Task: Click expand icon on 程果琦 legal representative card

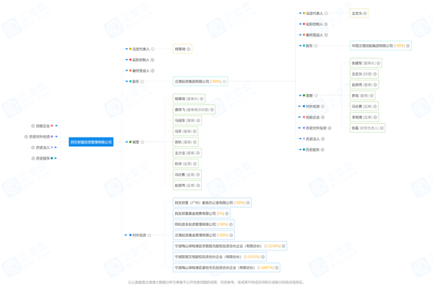Action: (x=189, y=49)
